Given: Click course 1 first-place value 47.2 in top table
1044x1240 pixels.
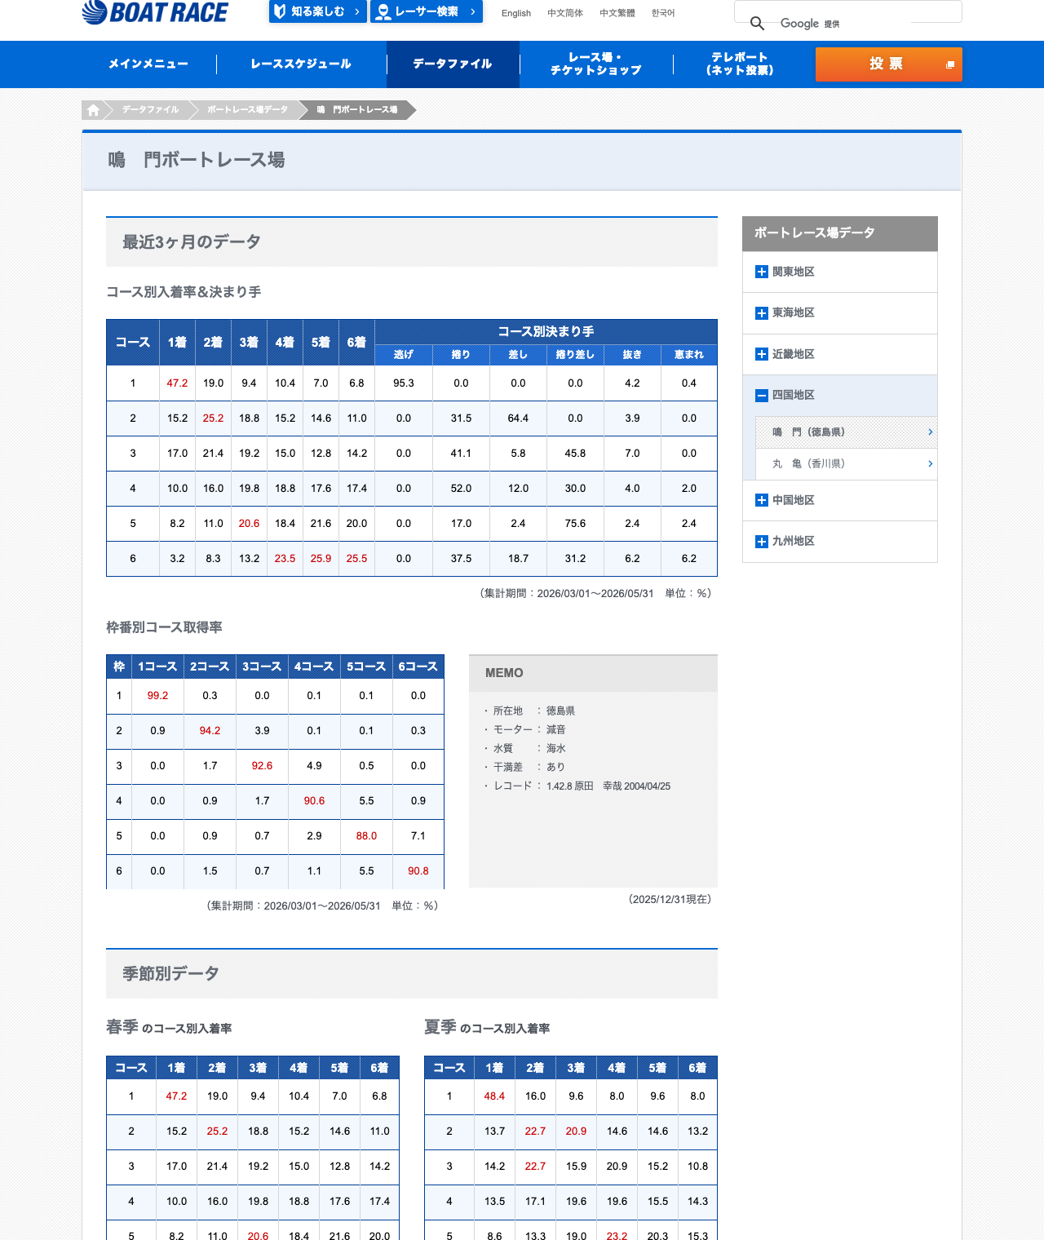Looking at the screenshot, I should point(177,383).
